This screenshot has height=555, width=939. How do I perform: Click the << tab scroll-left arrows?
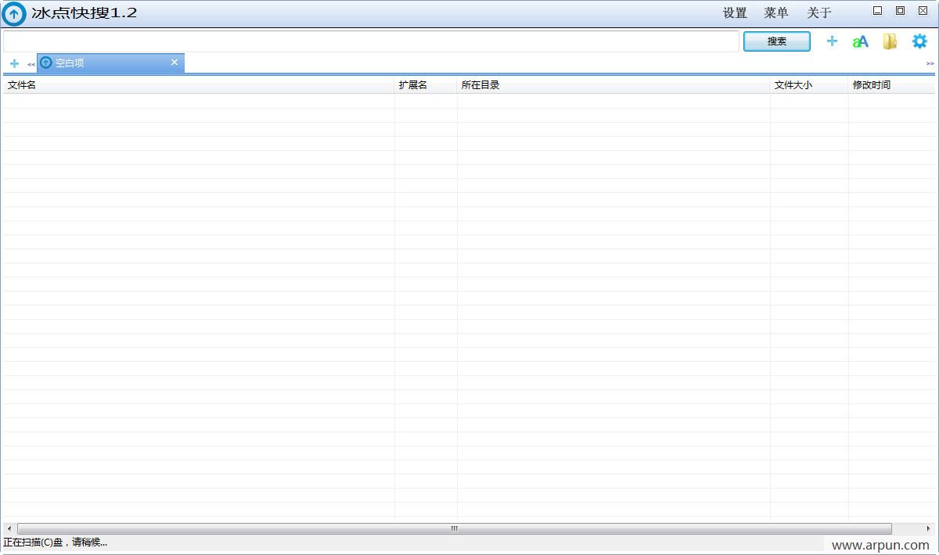31,64
